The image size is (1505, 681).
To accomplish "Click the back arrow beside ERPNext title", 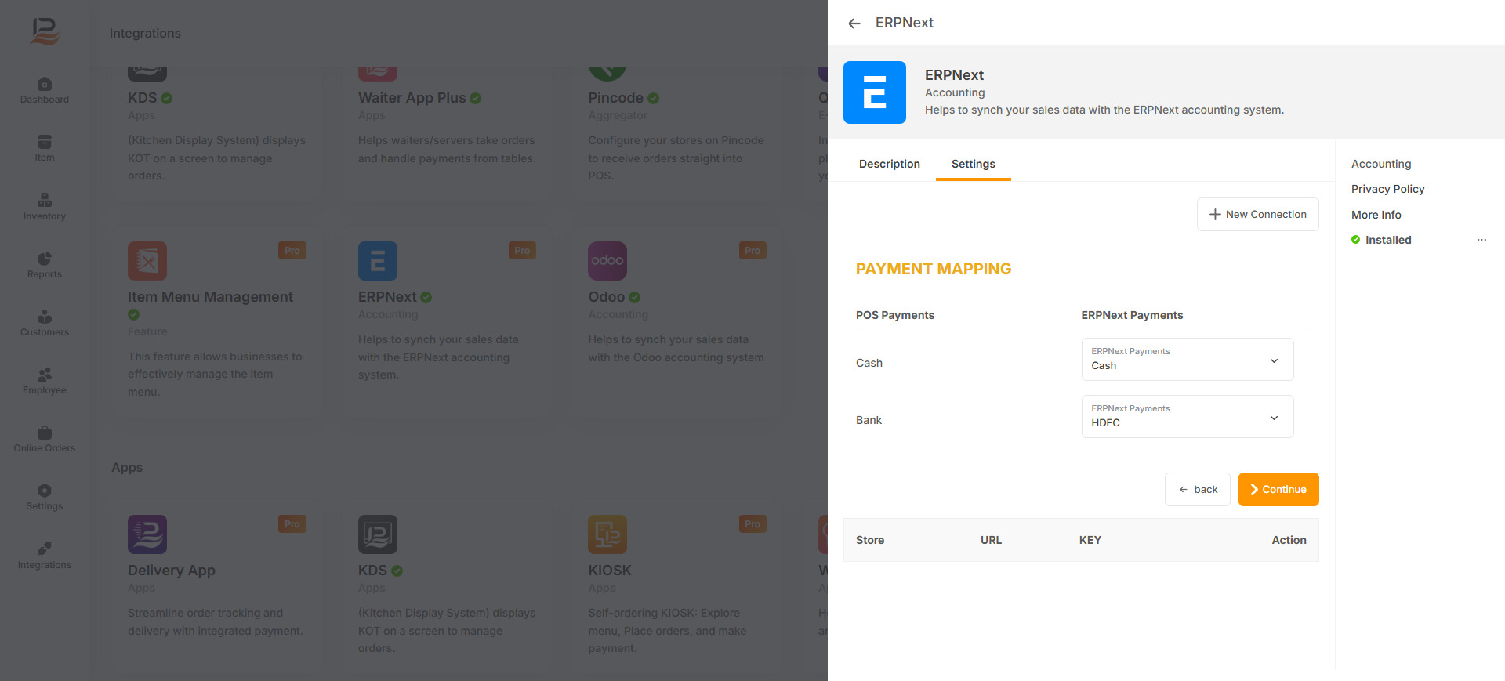I will pyautogui.click(x=854, y=24).
